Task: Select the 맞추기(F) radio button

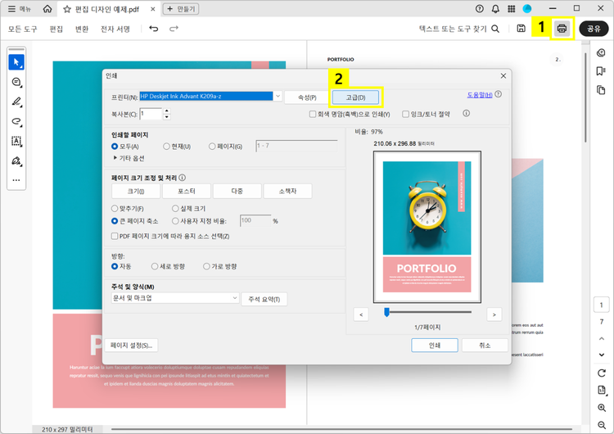Action: coord(115,209)
